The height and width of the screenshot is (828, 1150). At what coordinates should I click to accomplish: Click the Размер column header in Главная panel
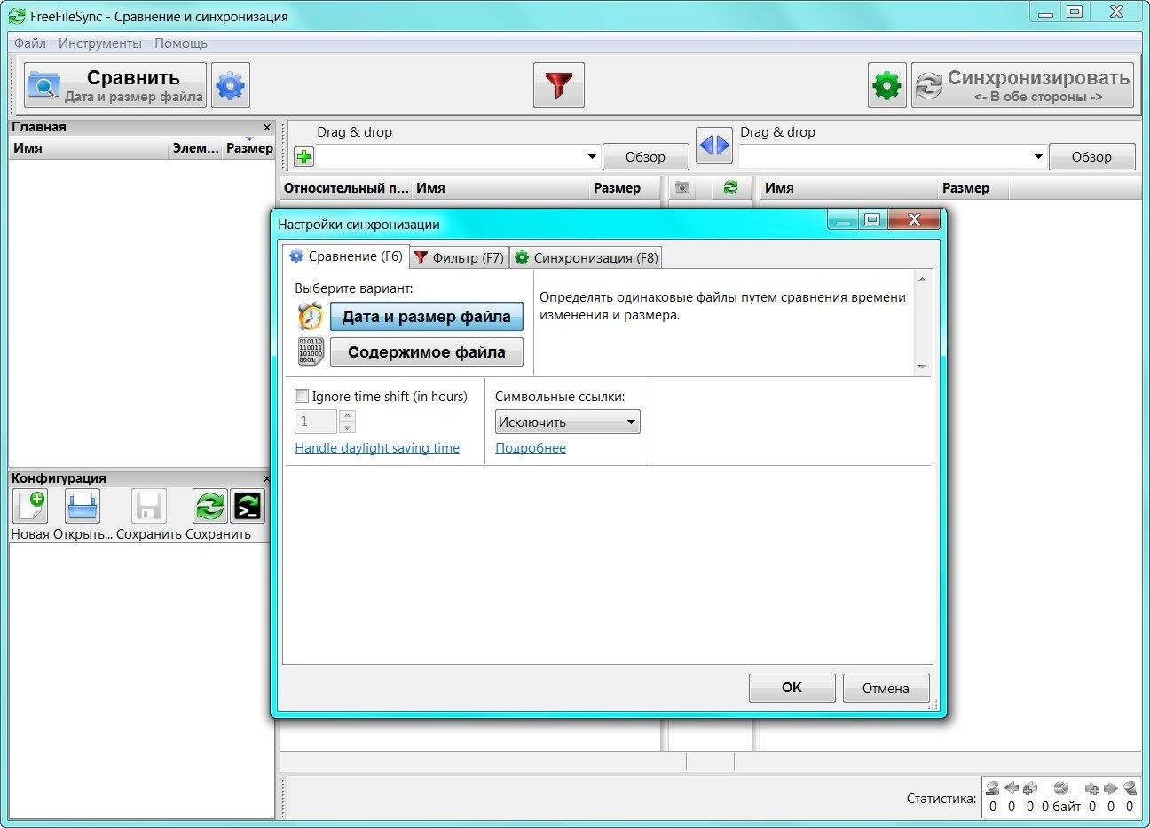(x=249, y=148)
